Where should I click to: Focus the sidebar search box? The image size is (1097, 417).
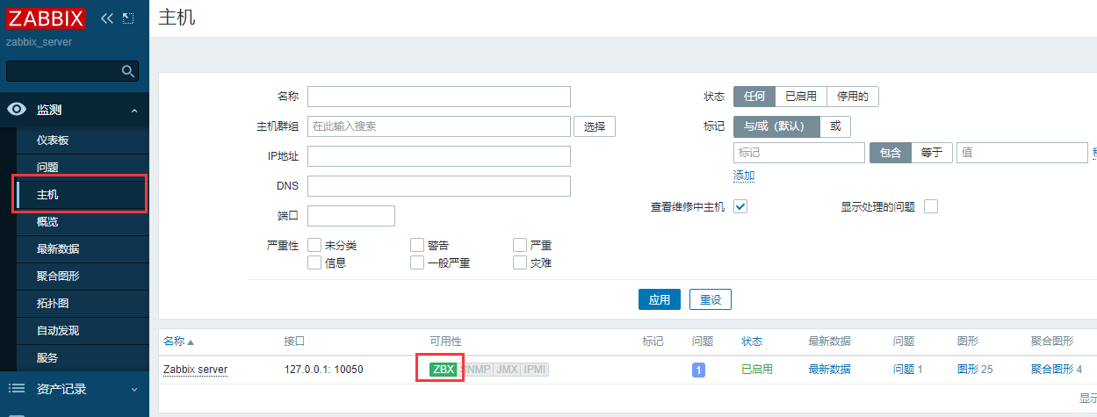pyautogui.click(x=72, y=71)
